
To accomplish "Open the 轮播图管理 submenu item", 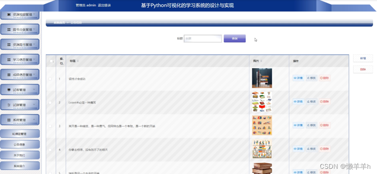I will [20, 134].
